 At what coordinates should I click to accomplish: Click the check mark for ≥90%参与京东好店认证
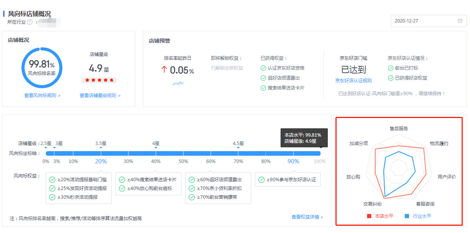click(261, 179)
